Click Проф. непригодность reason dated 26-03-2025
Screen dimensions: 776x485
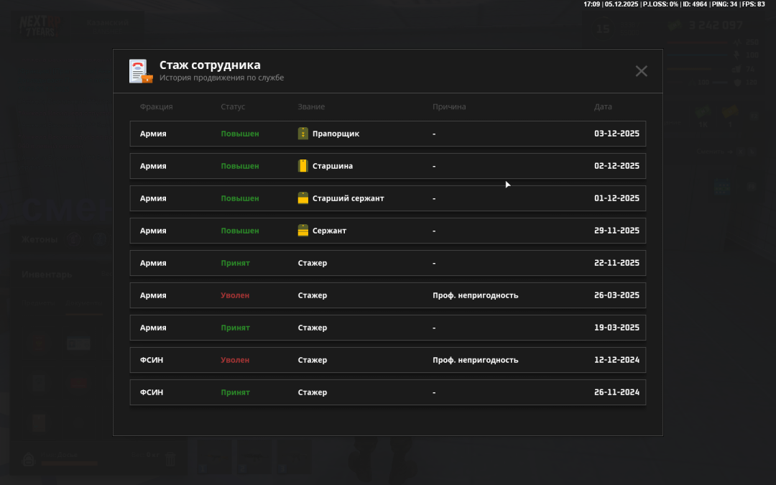coord(475,295)
